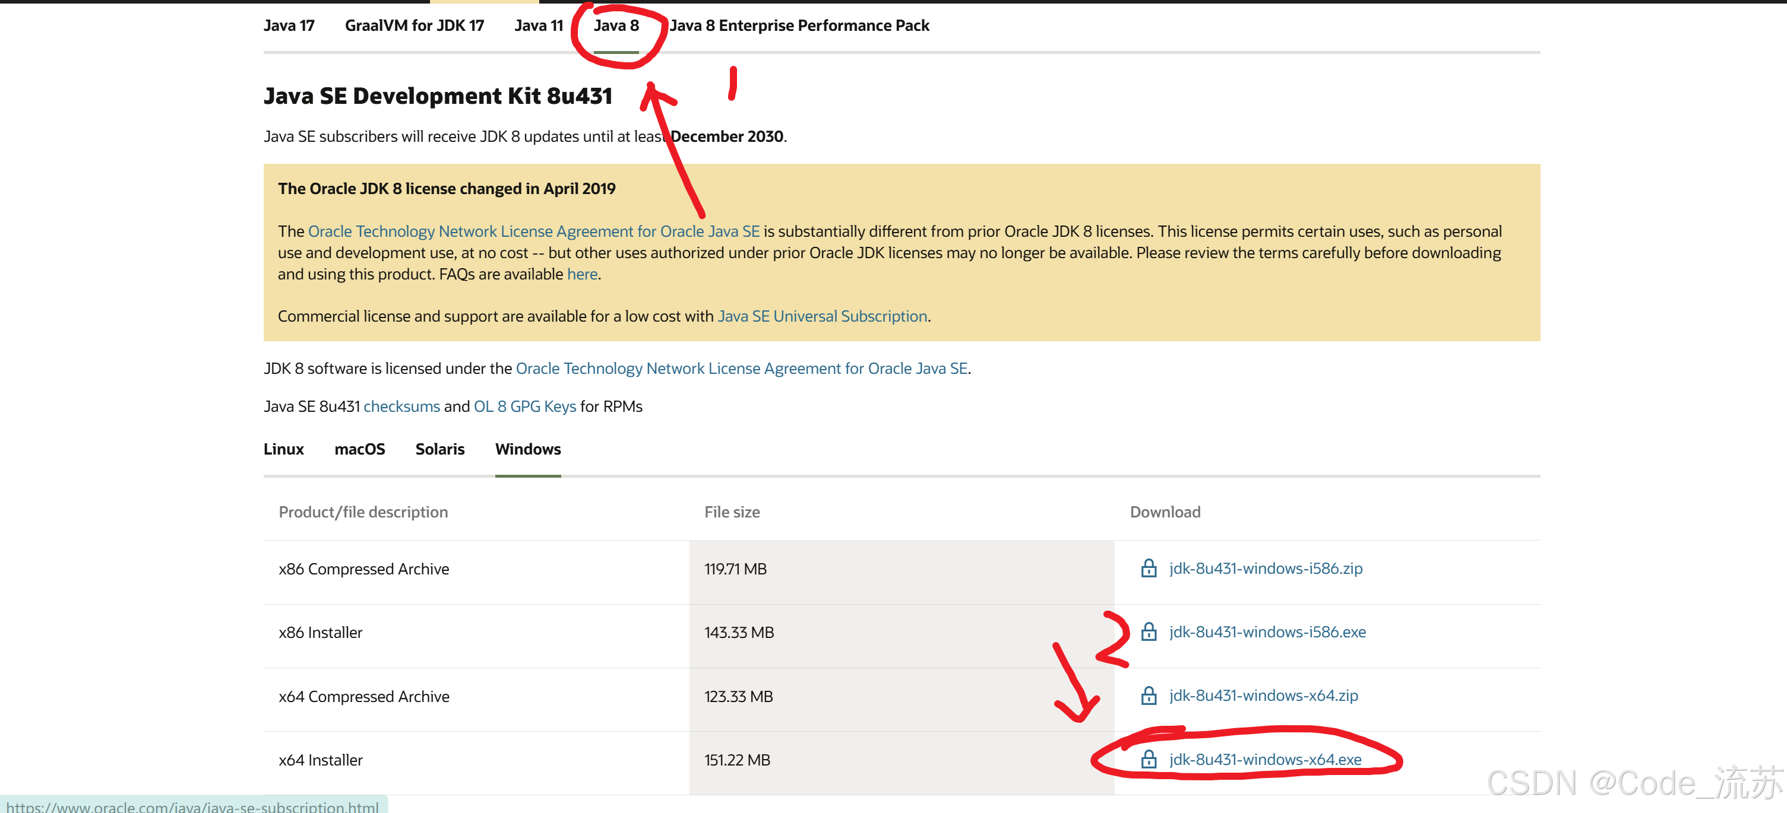Download jdk-8u431-windows-i586.zip
Screen dimensions: 1787x813
tap(1266, 569)
